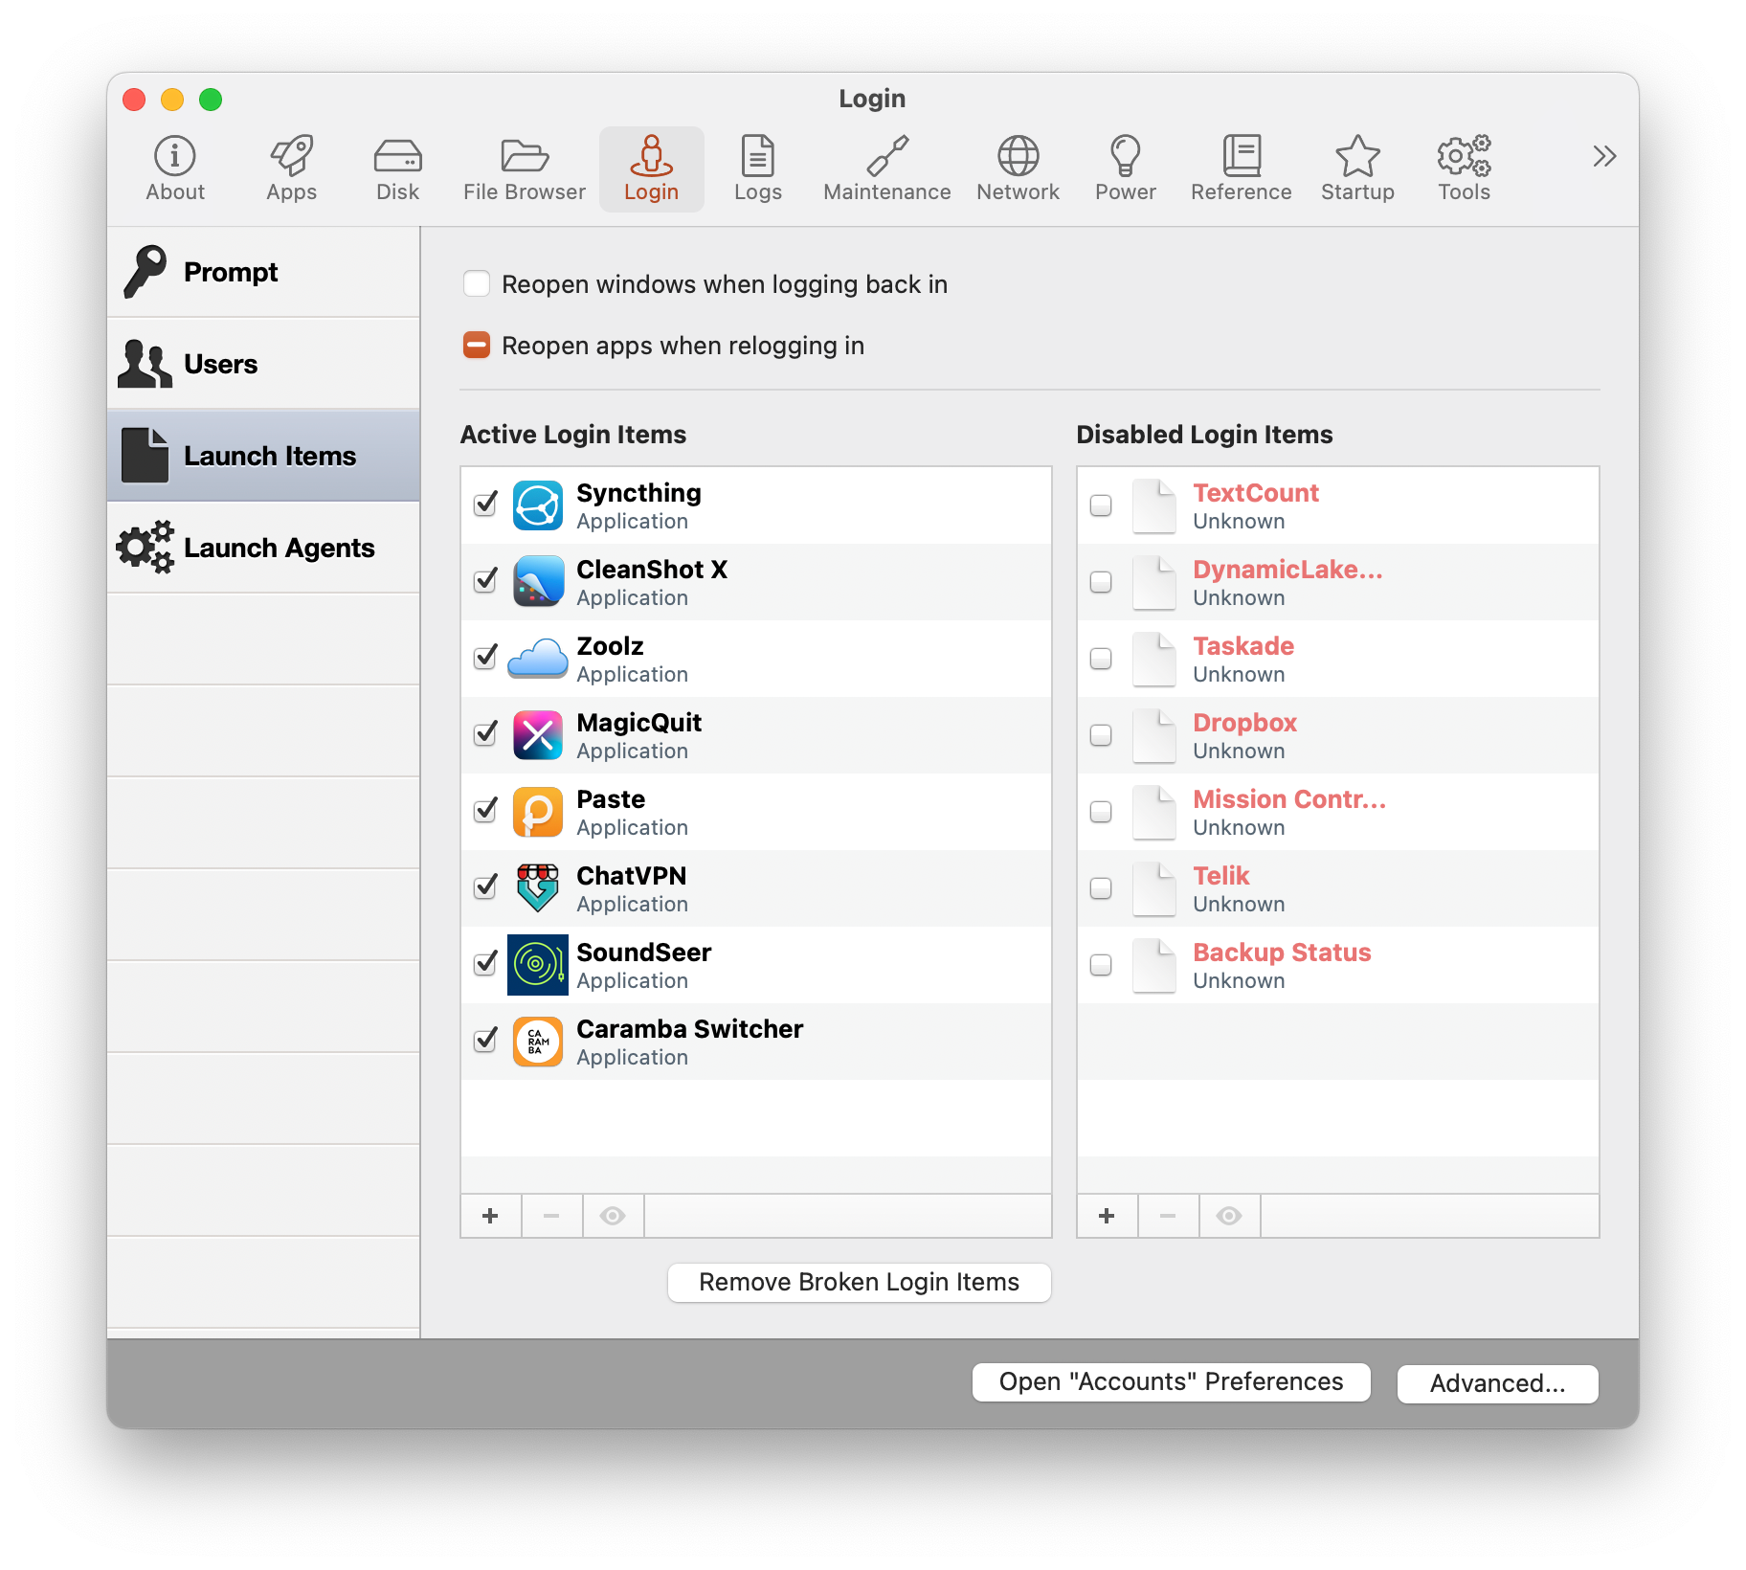1746x1570 pixels.
Task: Uncheck the Syncthing login item
Action: (x=486, y=505)
